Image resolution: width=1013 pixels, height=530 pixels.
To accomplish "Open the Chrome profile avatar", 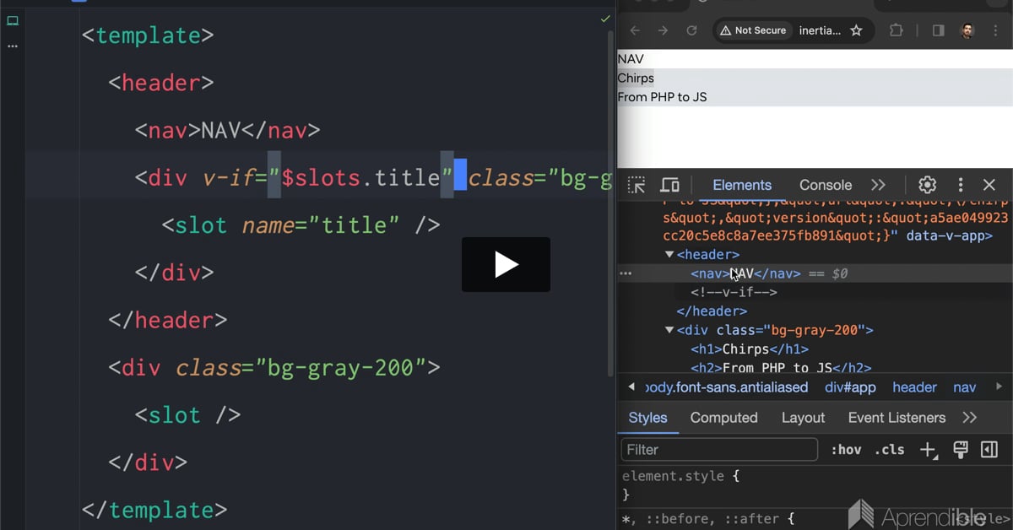I will (x=967, y=30).
